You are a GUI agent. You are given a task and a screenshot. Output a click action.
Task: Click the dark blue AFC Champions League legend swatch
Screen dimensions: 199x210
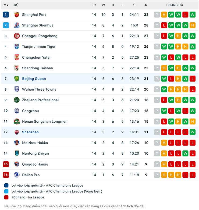point(6,186)
